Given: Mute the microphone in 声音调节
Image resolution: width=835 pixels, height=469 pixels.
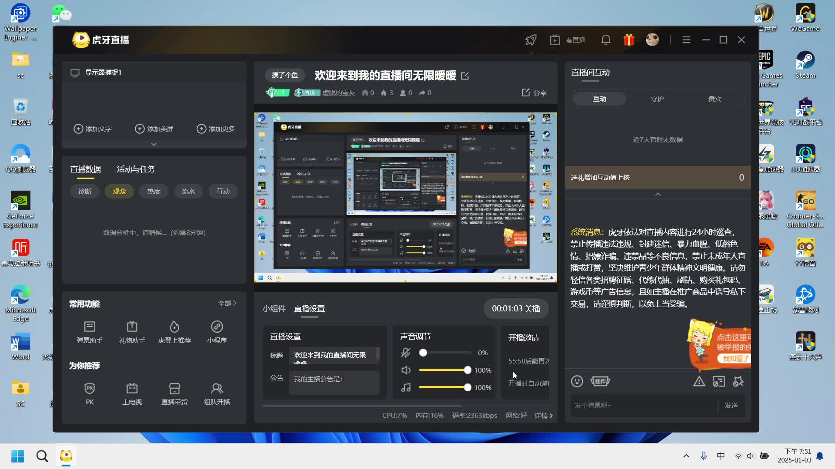Looking at the screenshot, I should point(406,353).
